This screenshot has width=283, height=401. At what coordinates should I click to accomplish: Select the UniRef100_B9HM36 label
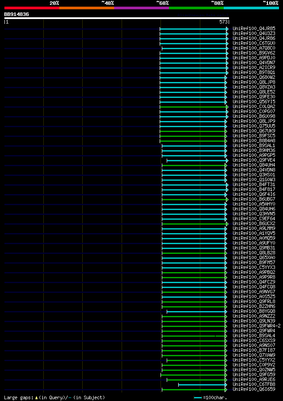(x=254, y=150)
